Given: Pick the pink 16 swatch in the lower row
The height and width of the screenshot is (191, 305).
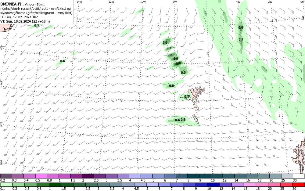Looking at the screenshot, I should 250,185.
